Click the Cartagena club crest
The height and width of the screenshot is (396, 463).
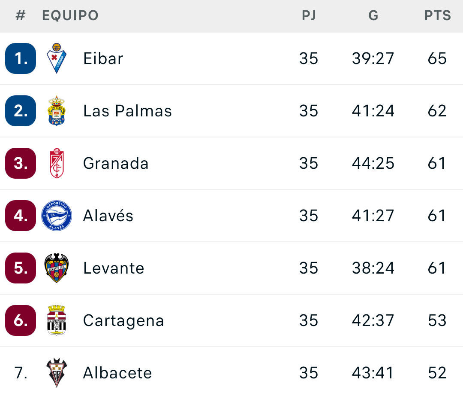coord(56,320)
